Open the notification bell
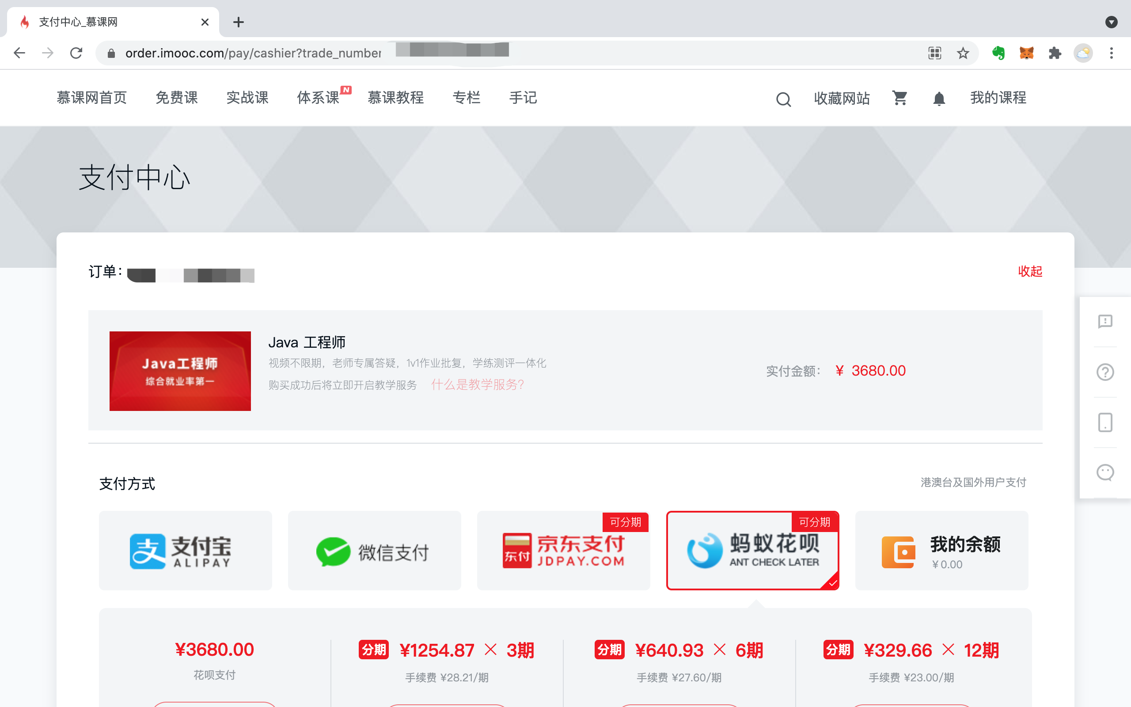Image resolution: width=1131 pixels, height=707 pixels. point(939,99)
